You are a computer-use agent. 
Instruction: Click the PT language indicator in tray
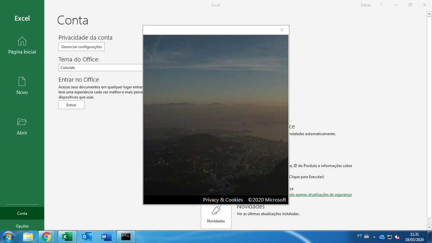coord(359,236)
